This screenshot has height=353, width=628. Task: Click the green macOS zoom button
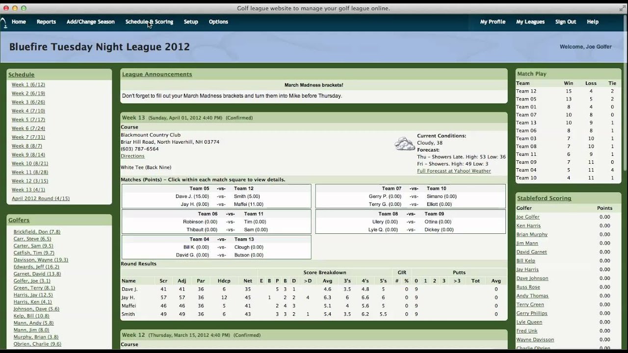click(24, 8)
